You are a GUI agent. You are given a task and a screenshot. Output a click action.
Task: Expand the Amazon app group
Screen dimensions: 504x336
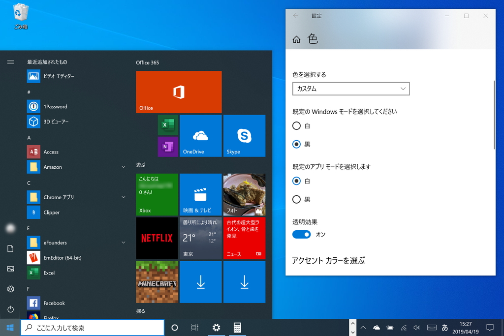tap(123, 167)
